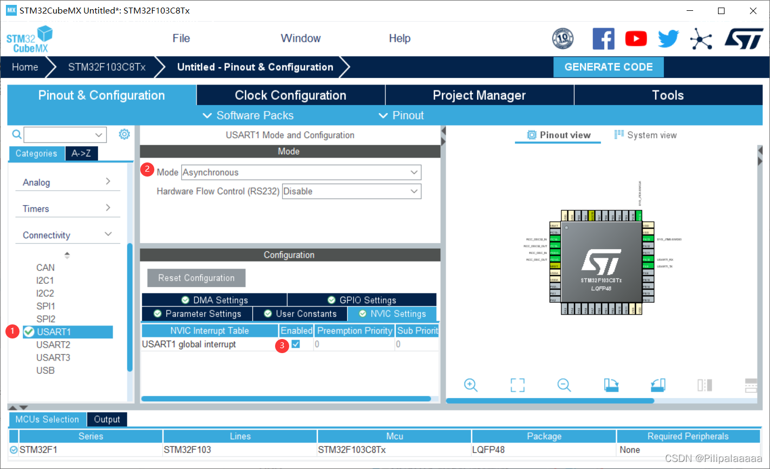
Task: Click the green check next to USART1
Action: pos(29,331)
